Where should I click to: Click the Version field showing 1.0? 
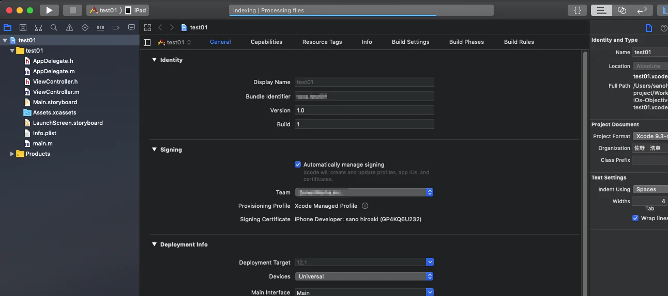click(364, 110)
